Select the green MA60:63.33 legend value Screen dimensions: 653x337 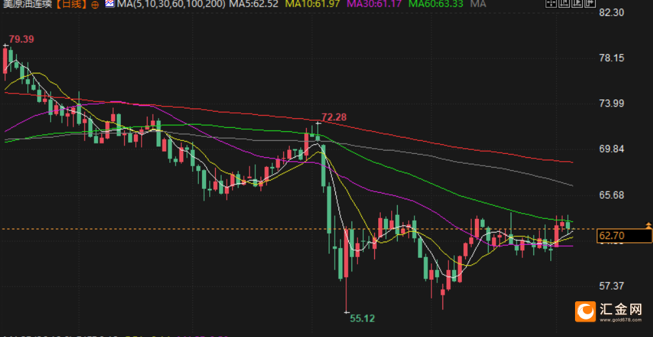pyautogui.click(x=435, y=4)
